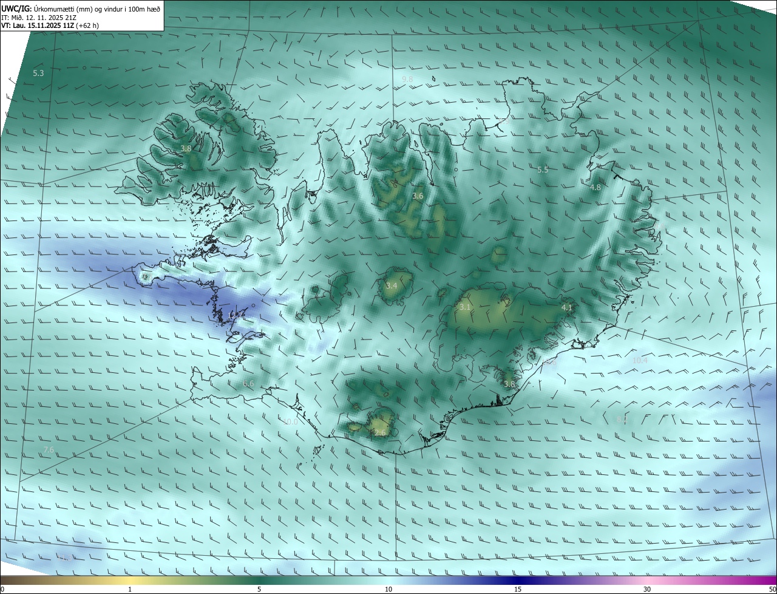
Task: Select the 30 tick on the colorbar
Action: (x=647, y=589)
